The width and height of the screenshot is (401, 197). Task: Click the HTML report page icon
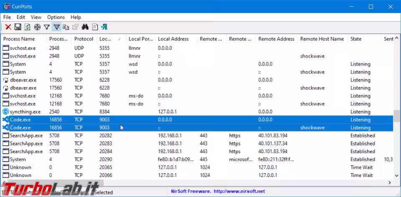click(x=95, y=27)
